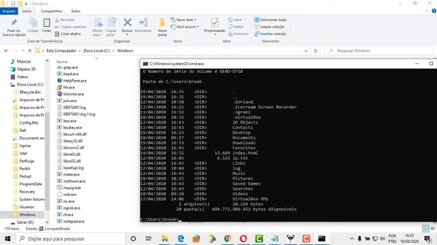Open Microsoft Edge from the taskbar
Image resolution: width=437 pixels, height=245 pixels.
pyautogui.click(x=180, y=239)
